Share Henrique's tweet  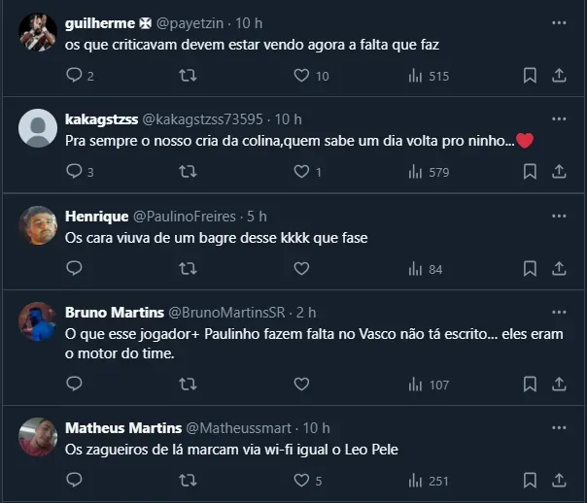(559, 268)
